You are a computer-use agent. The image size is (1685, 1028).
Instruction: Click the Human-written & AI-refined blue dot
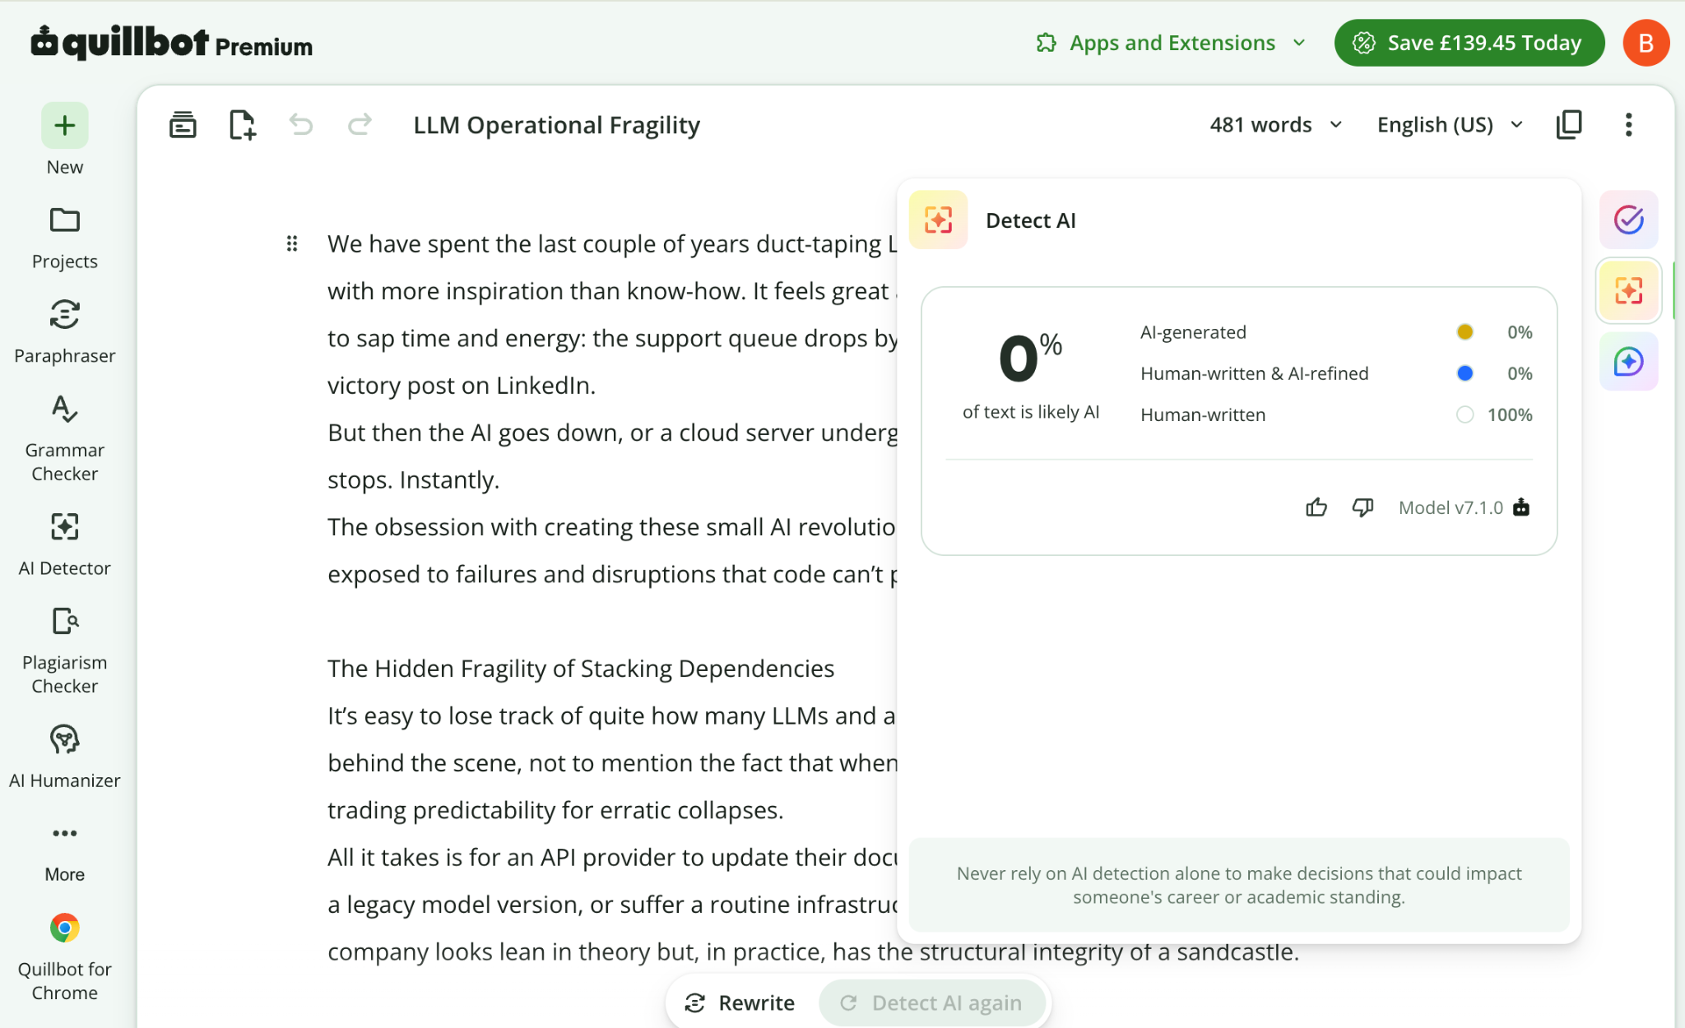1465,373
